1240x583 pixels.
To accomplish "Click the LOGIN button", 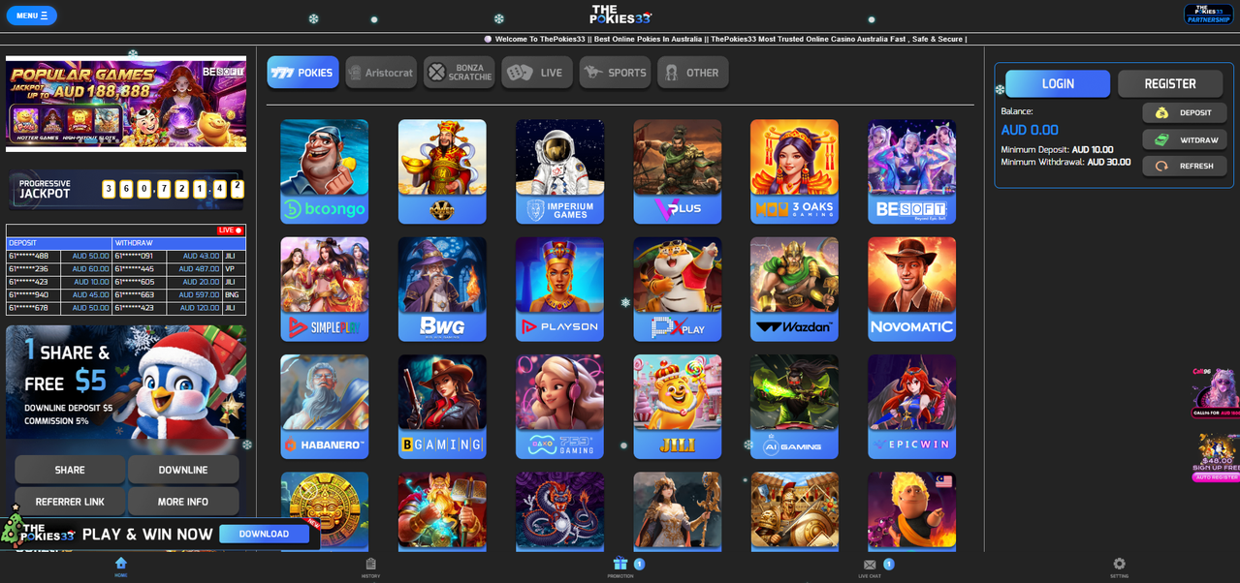I will 1058,84.
